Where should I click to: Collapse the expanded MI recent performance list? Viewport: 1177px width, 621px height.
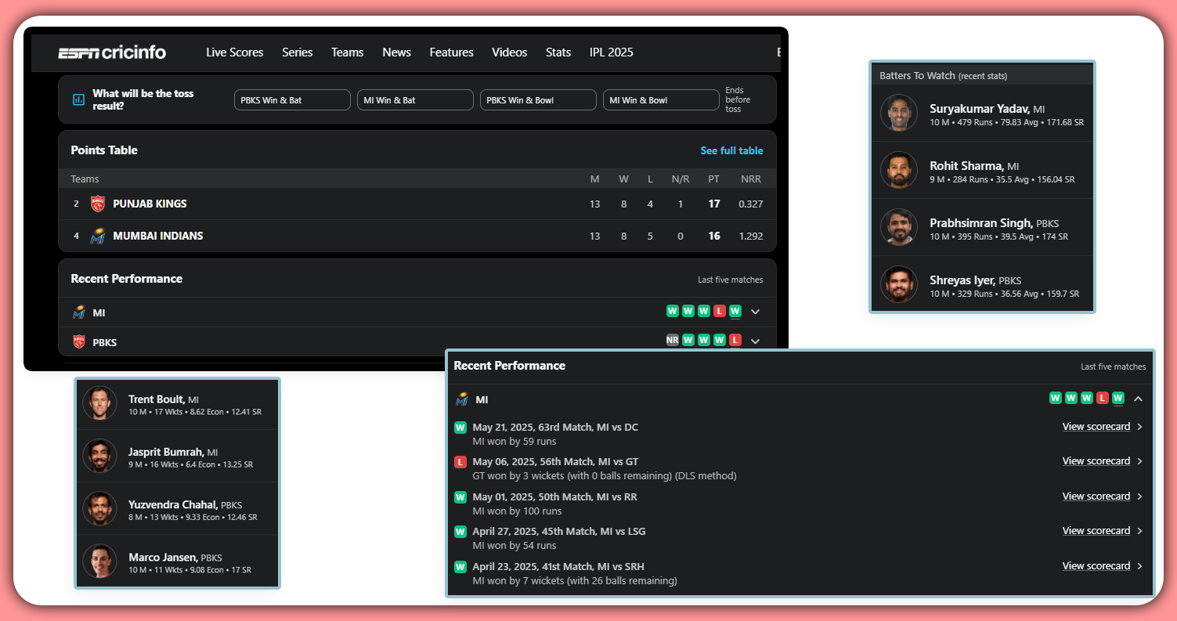point(1138,399)
